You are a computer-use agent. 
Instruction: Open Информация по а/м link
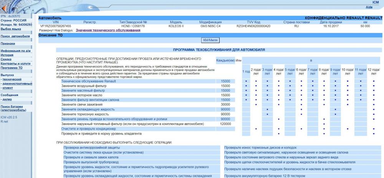16,51
